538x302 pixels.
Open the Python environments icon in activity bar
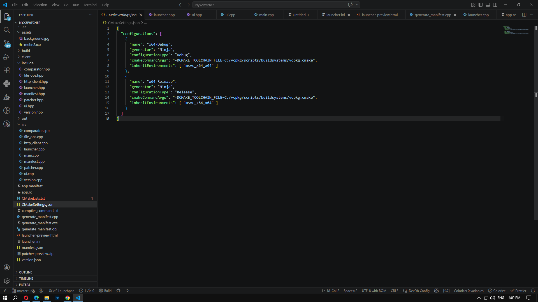[x=7, y=84]
